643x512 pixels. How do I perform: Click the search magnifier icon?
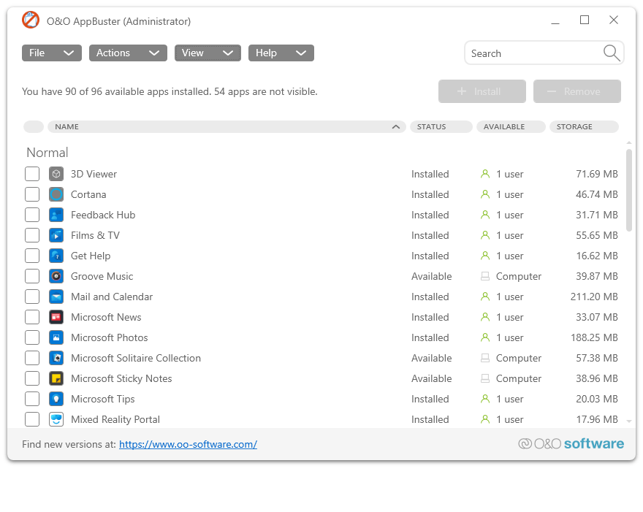[611, 53]
